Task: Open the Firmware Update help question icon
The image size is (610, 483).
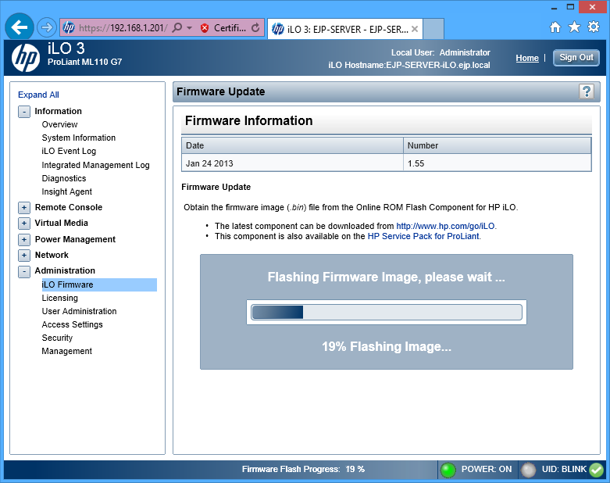Action: [x=587, y=91]
